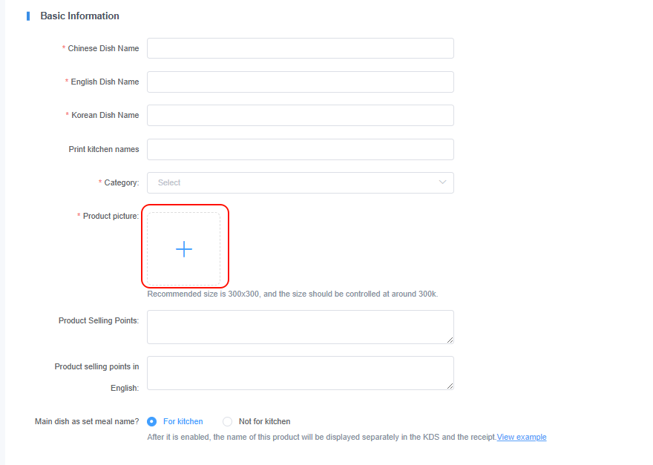This screenshot has height=465, width=653.
Task: Click into the English Dish Name field
Action: click(x=300, y=82)
